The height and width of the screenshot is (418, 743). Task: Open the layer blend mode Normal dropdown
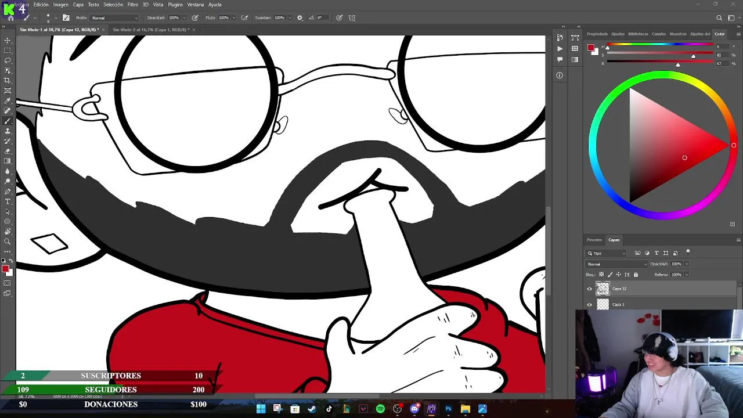[x=616, y=264]
